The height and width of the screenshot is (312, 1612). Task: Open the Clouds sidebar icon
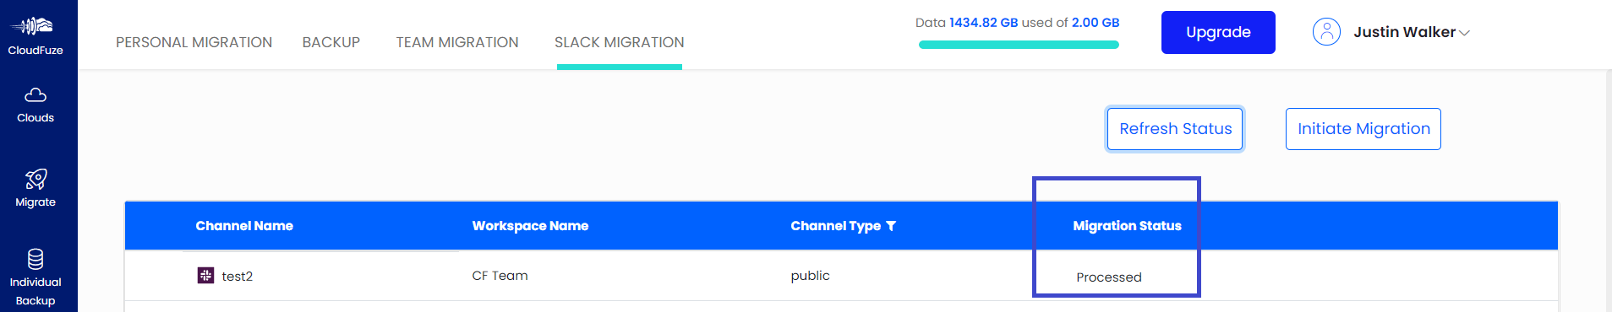tap(36, 95)
